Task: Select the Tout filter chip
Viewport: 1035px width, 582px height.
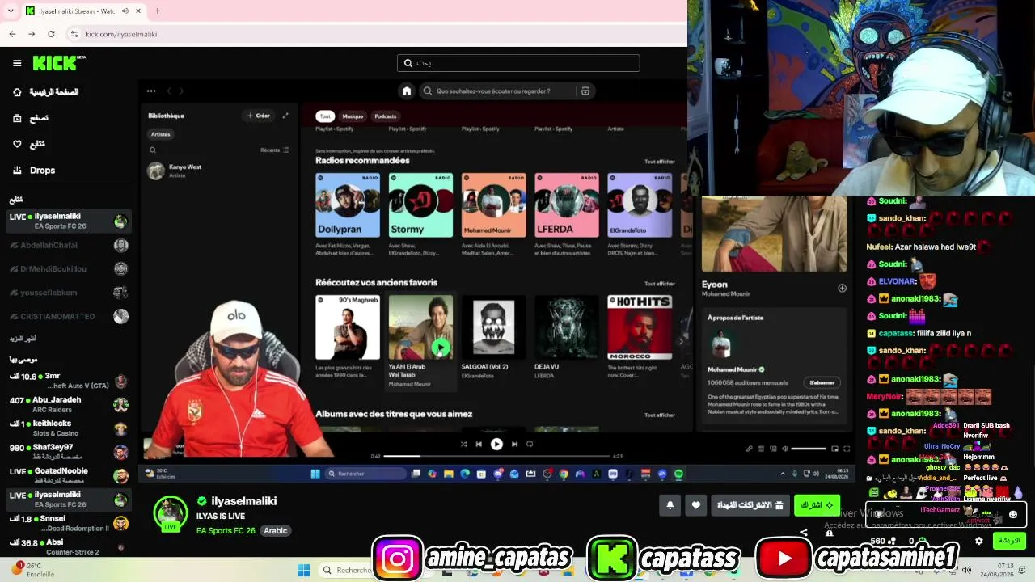Action: pos(324,116)
